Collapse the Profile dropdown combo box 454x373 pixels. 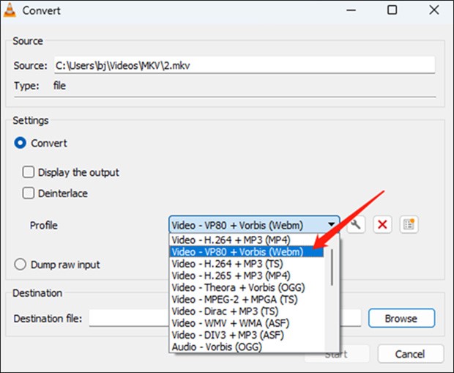[254, 225]
